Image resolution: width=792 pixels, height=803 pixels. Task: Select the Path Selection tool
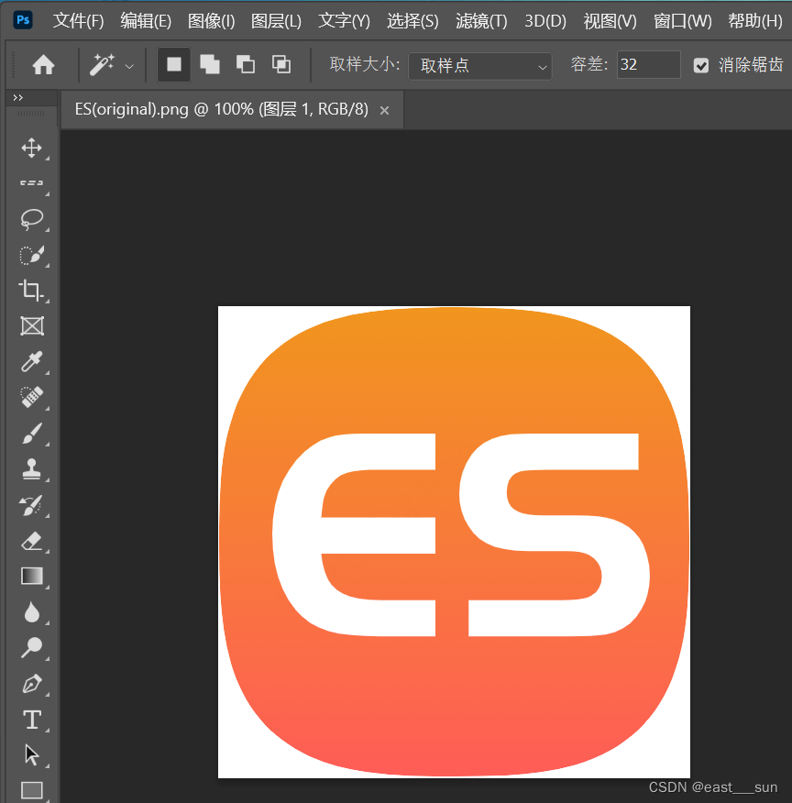coord(31,754)
